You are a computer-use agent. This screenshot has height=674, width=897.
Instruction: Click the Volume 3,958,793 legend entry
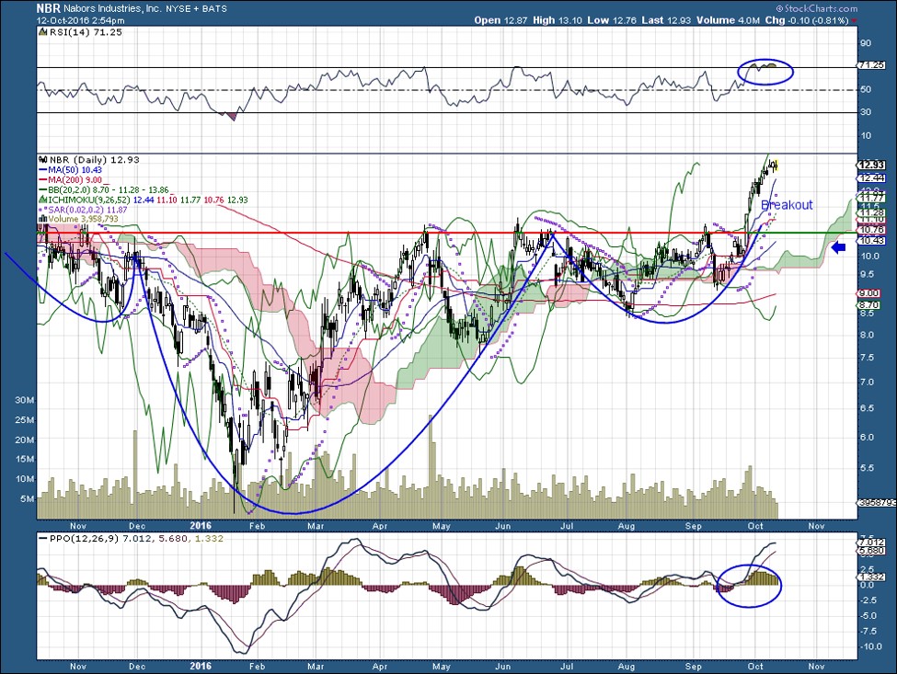tap(83, 219)
